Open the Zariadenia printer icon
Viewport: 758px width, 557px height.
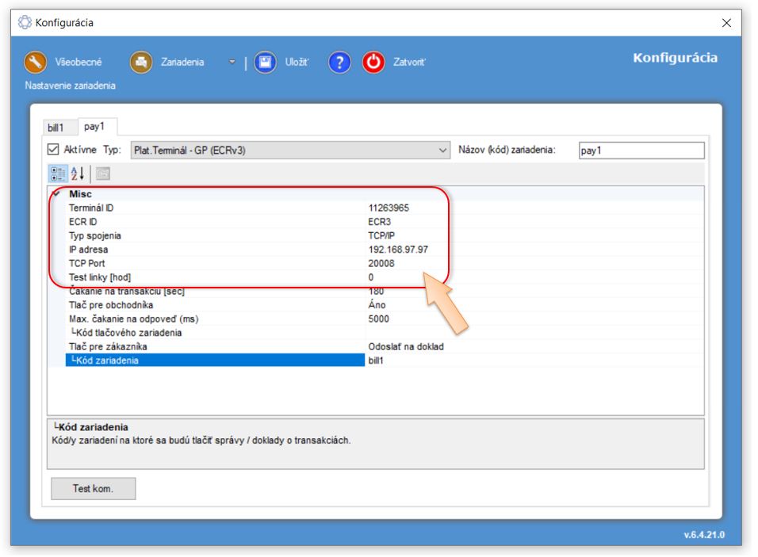tap(141, 63)
